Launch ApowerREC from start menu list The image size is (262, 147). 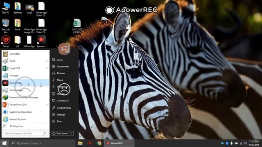(x=25, y=83)
